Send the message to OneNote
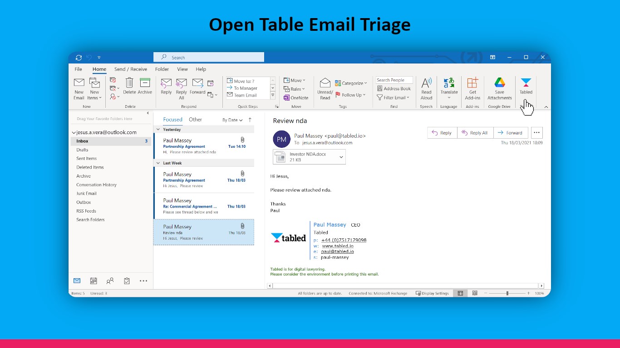 point(296,97)
